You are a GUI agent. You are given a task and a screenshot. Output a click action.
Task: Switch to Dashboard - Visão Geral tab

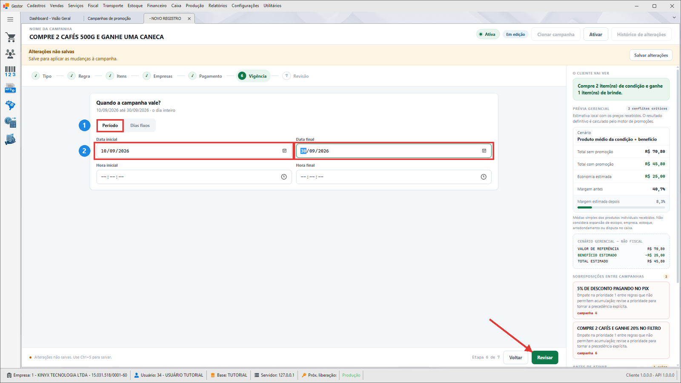click(50, 19)
